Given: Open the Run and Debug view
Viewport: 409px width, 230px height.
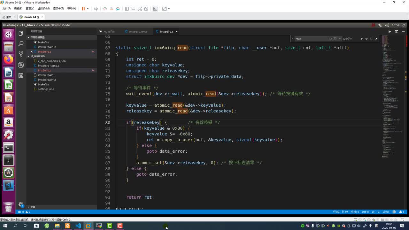Looking at the screenshot, I should (21, 65).
